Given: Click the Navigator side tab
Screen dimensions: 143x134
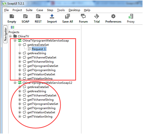Looking at the screenshot, I should point(5,34).
